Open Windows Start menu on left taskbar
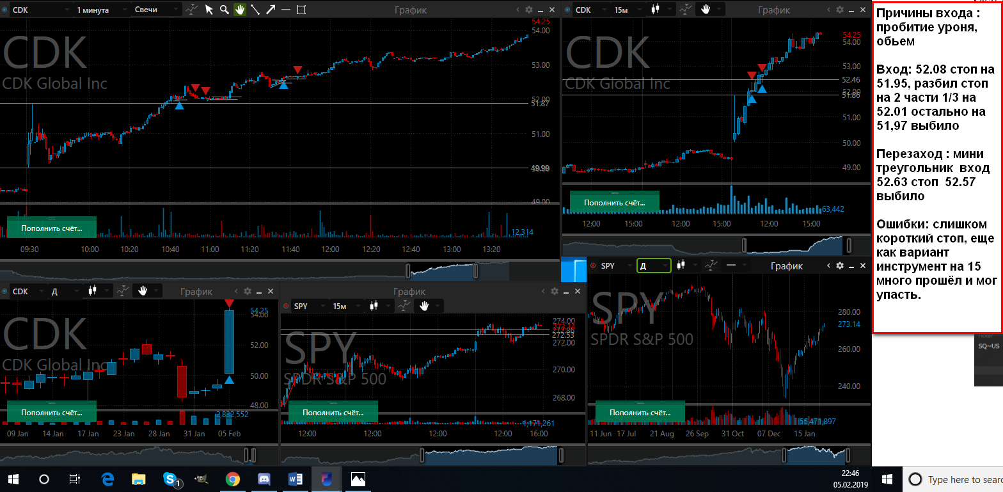This screenshot has height=492, width=1003. click(x=13, y=479)
